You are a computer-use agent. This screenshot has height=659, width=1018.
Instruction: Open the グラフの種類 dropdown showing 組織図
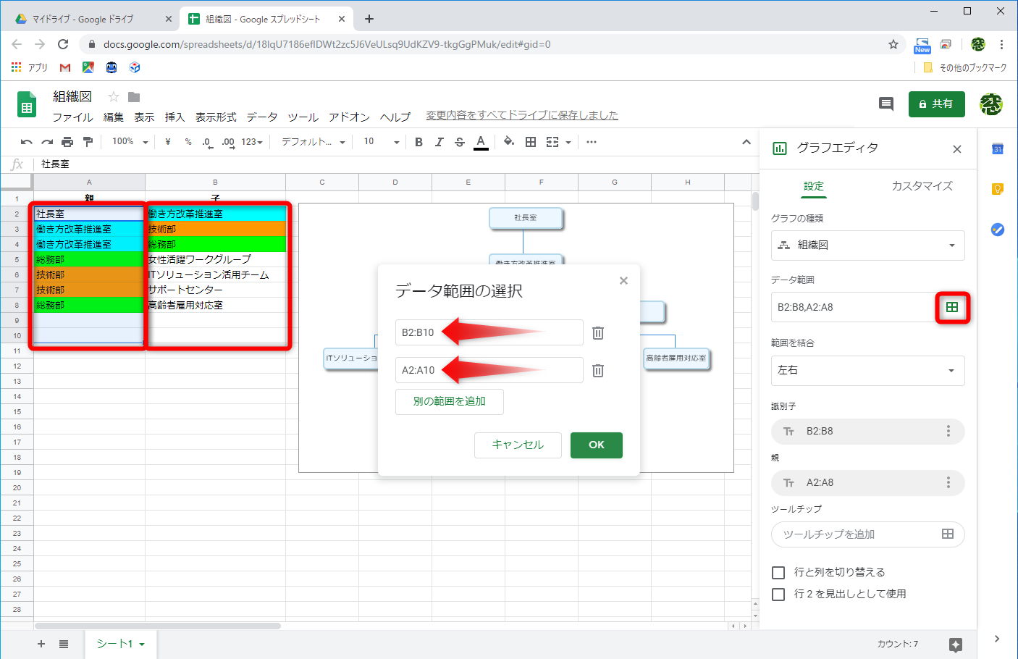pyautogui.click(x=867, y=245)
